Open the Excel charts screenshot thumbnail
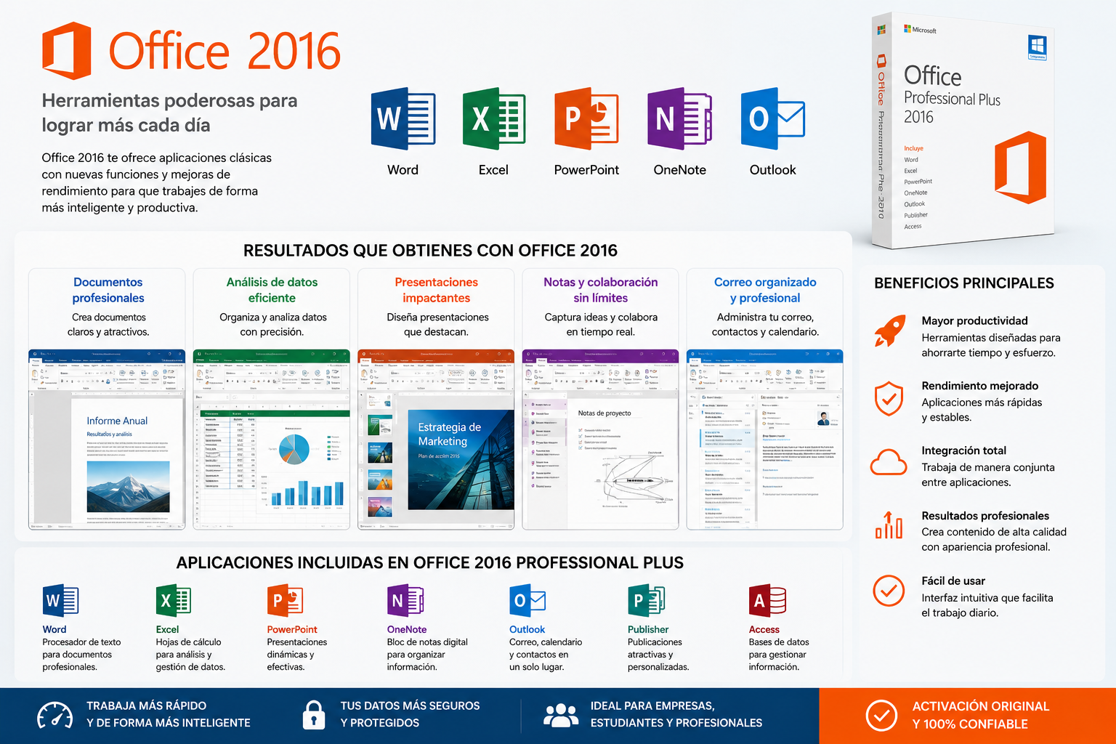This screenshot has width=1116, height=744. click(x=272, y=440)
